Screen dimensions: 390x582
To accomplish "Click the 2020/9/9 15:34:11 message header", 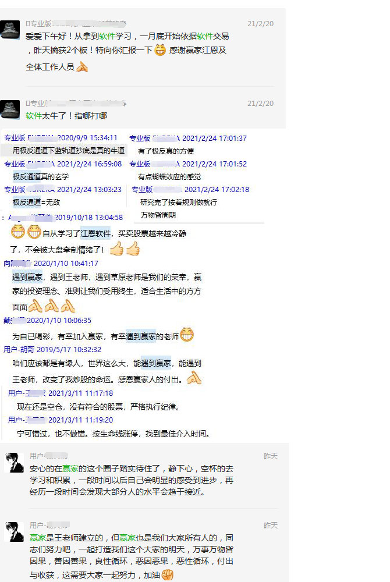I will tap(61, 138).
